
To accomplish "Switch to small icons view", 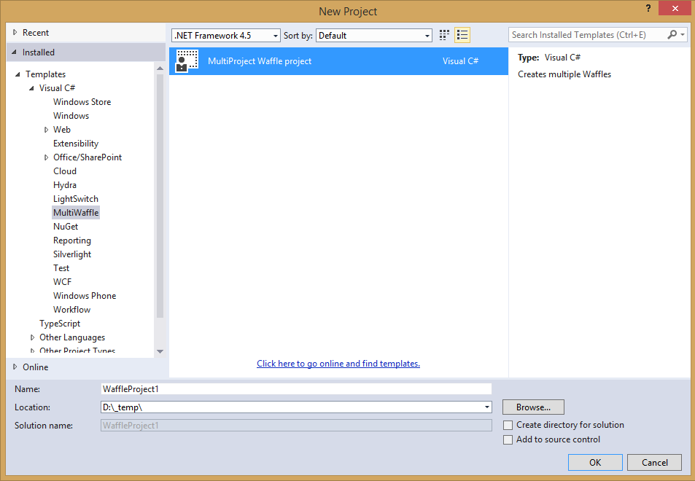I will [444, 35].
